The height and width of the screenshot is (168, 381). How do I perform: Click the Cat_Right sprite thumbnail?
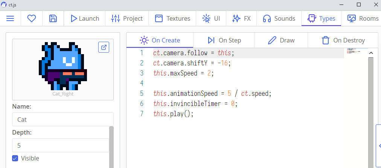pos(63,66)
